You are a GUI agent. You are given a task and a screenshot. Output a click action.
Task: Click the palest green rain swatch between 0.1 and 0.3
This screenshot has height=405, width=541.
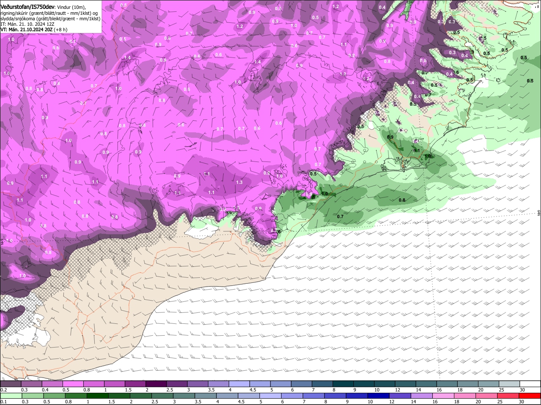click(11, 396)
